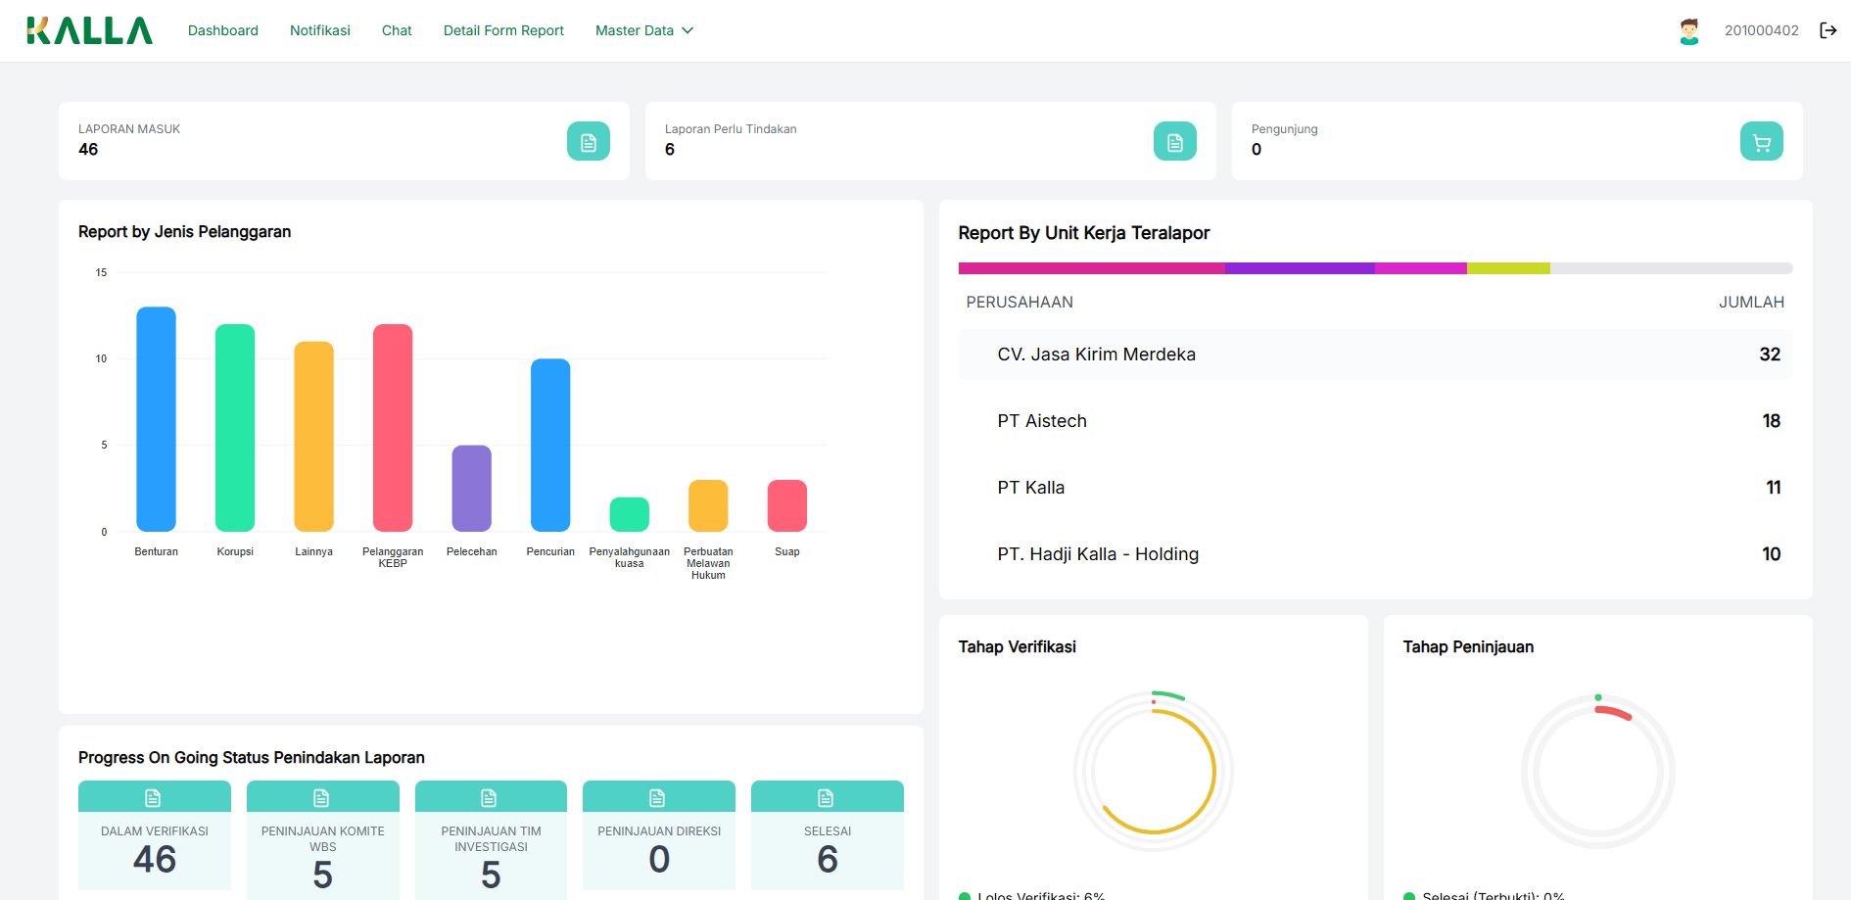Open Detail Form Report link
Image resolution: width=1851 pixels, height=900 pixels.
click(x=503, y=30)
